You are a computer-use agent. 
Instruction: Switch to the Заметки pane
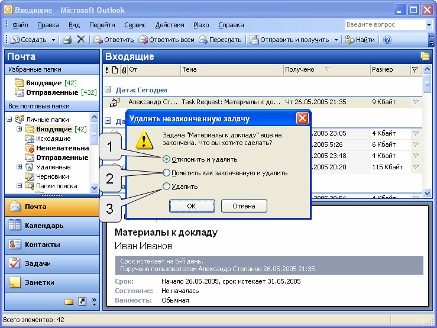coord(52,282)
